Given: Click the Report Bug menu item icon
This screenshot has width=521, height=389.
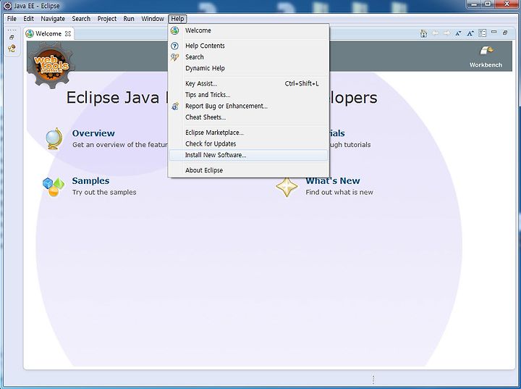Looking at the screenshot, I should coord(175,106).
